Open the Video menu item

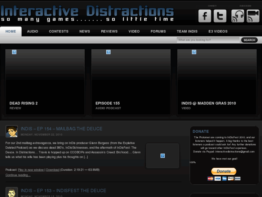coord(134,31)
